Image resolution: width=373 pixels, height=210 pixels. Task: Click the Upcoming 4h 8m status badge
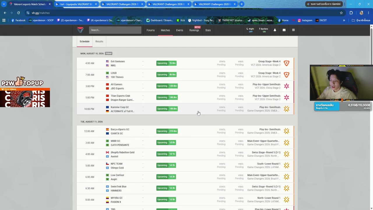(166, 75)
